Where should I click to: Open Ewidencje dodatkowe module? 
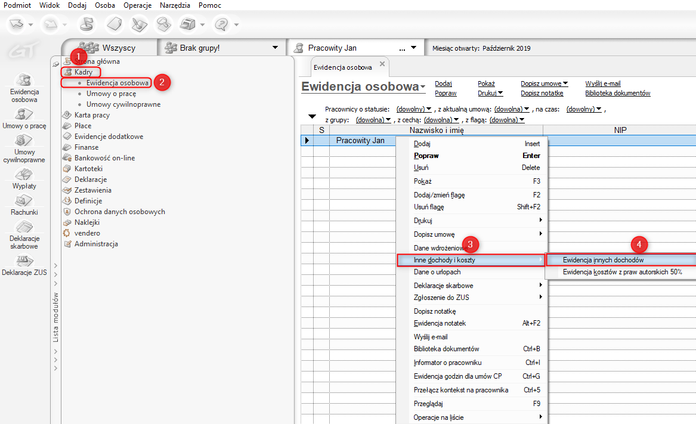coord(109,137)
